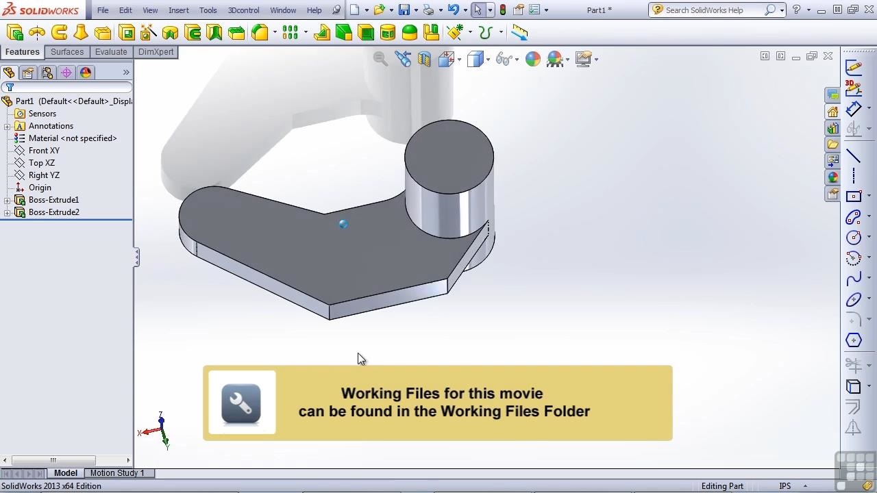Toggle the Select cursor tool
877x493 pixels.
(x=478, y=10)
